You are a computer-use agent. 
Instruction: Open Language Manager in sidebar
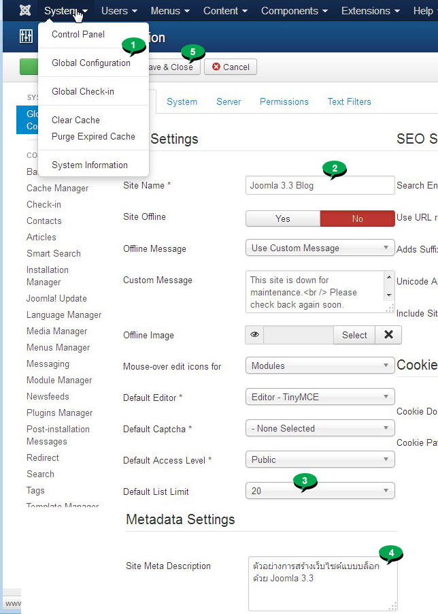click(x=64, y=315)
